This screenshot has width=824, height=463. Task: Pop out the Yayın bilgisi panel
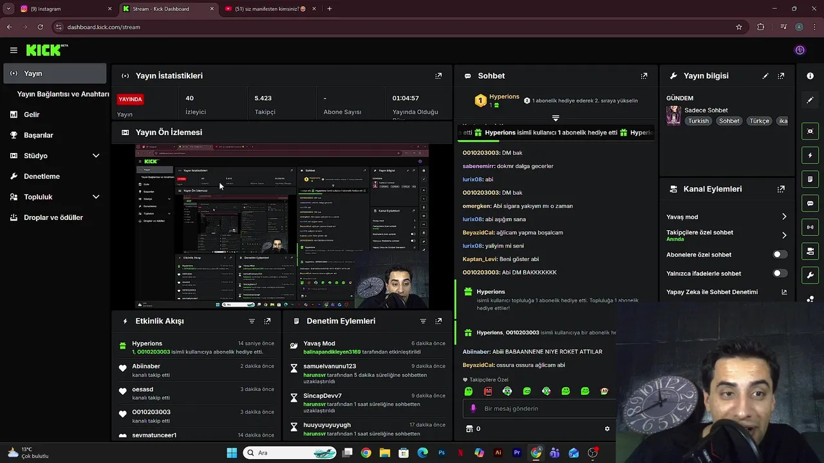click(781, 76)
